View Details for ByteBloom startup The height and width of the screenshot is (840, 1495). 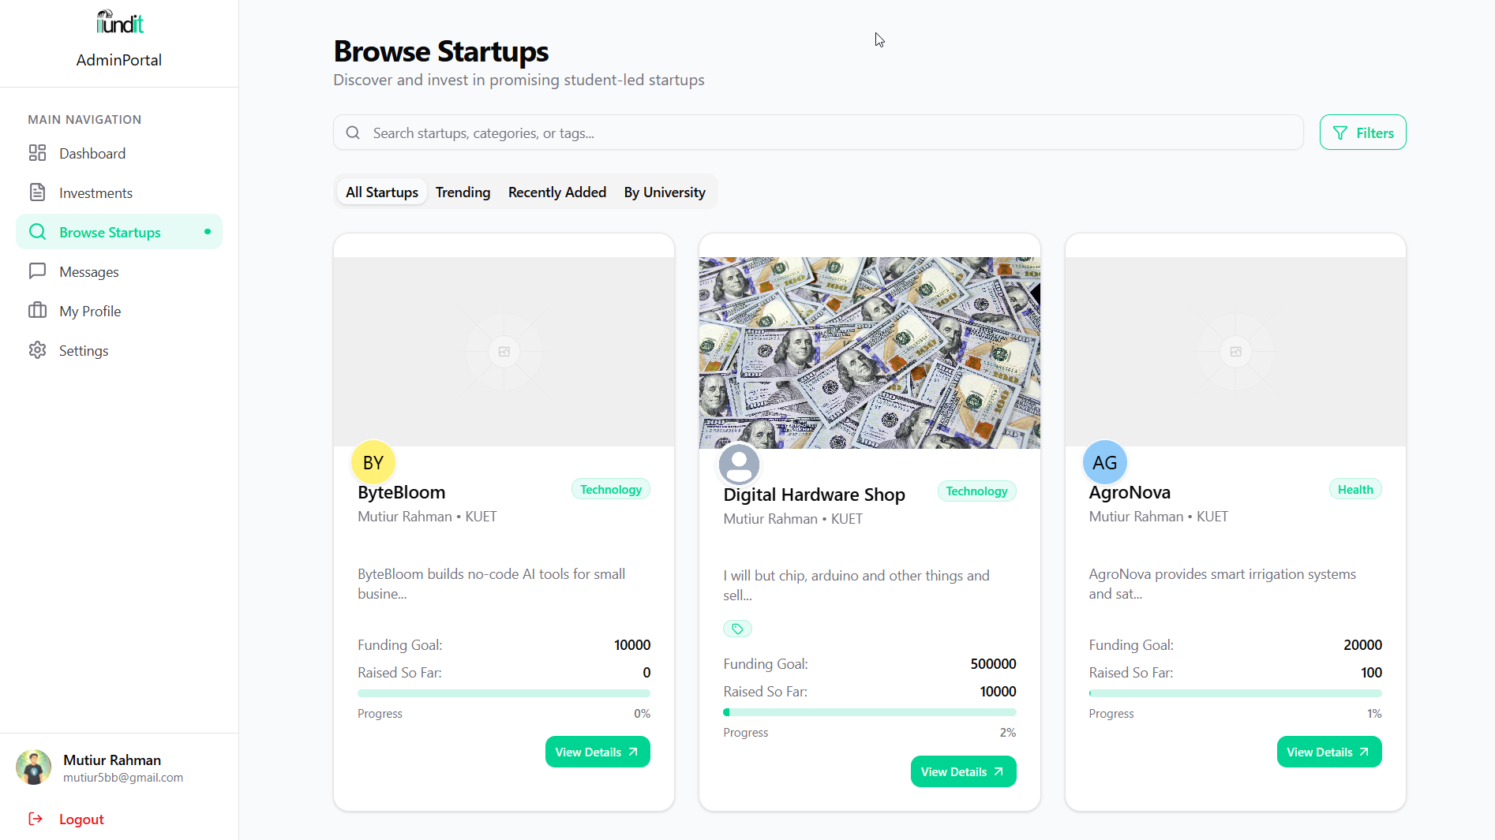(598, 752)
